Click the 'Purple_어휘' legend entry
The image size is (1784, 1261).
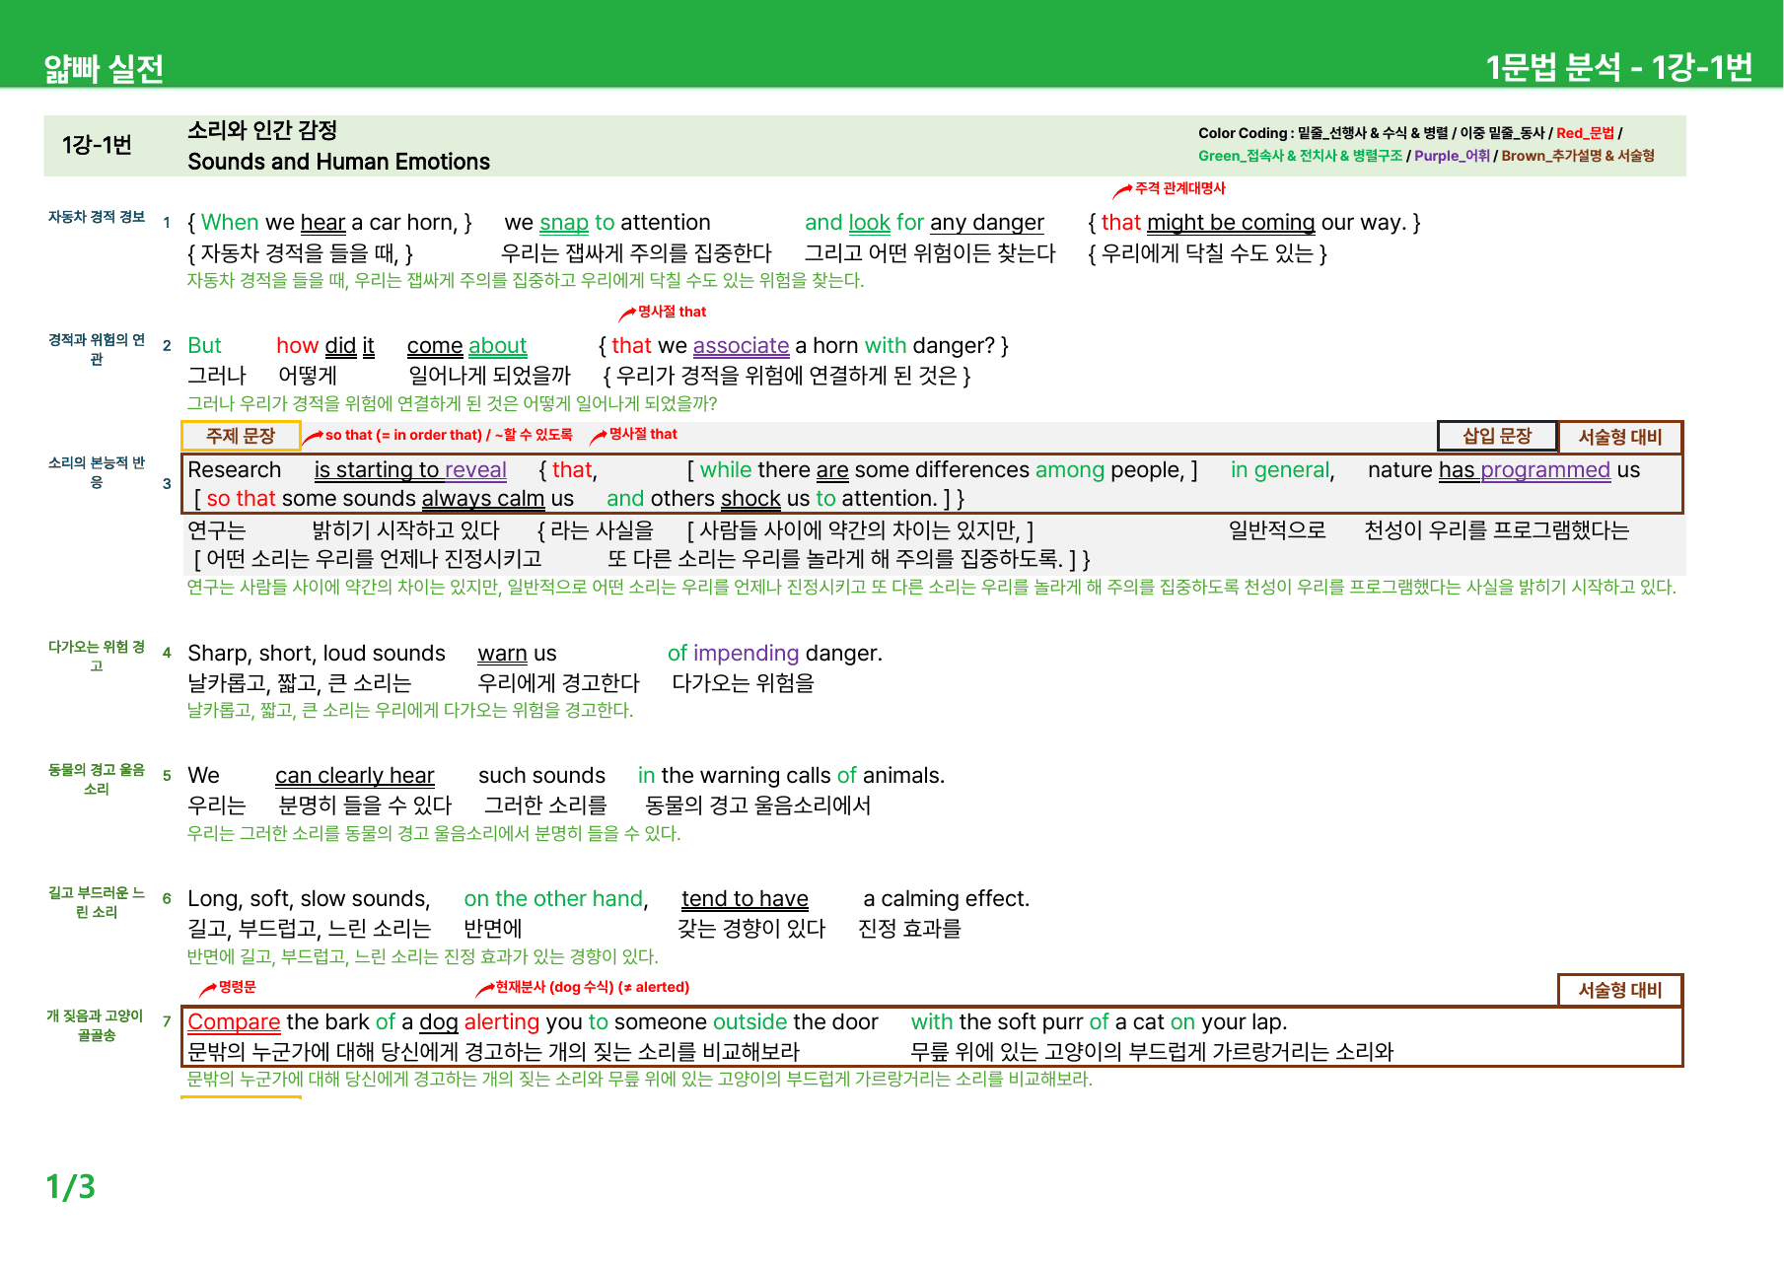[1452, 156]
